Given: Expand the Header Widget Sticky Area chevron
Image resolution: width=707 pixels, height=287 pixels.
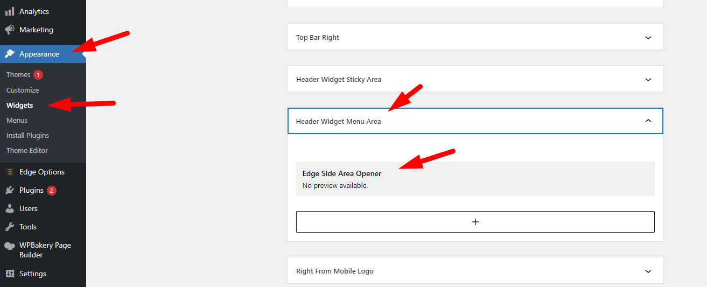Looking at the screenshot, I should pyautogui.click(x=648, y=80).
